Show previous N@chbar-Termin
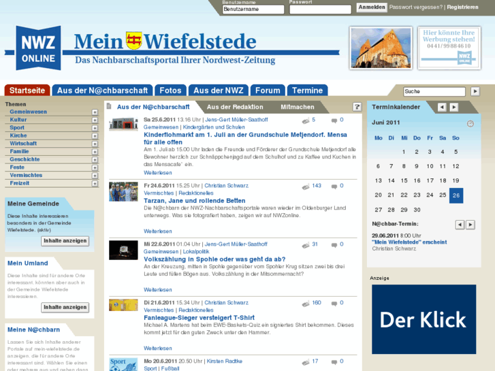The image size is (495, 371). pos(460,225)
